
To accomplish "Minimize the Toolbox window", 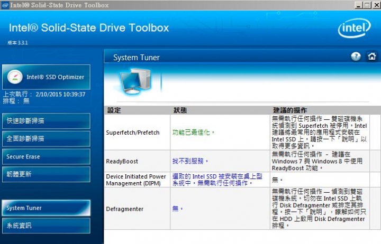I will pos(358,5).
